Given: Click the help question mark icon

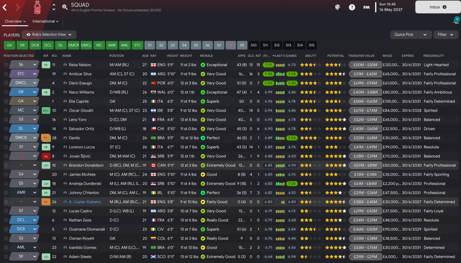Looking at the screenshot, I should click(352, 7).
